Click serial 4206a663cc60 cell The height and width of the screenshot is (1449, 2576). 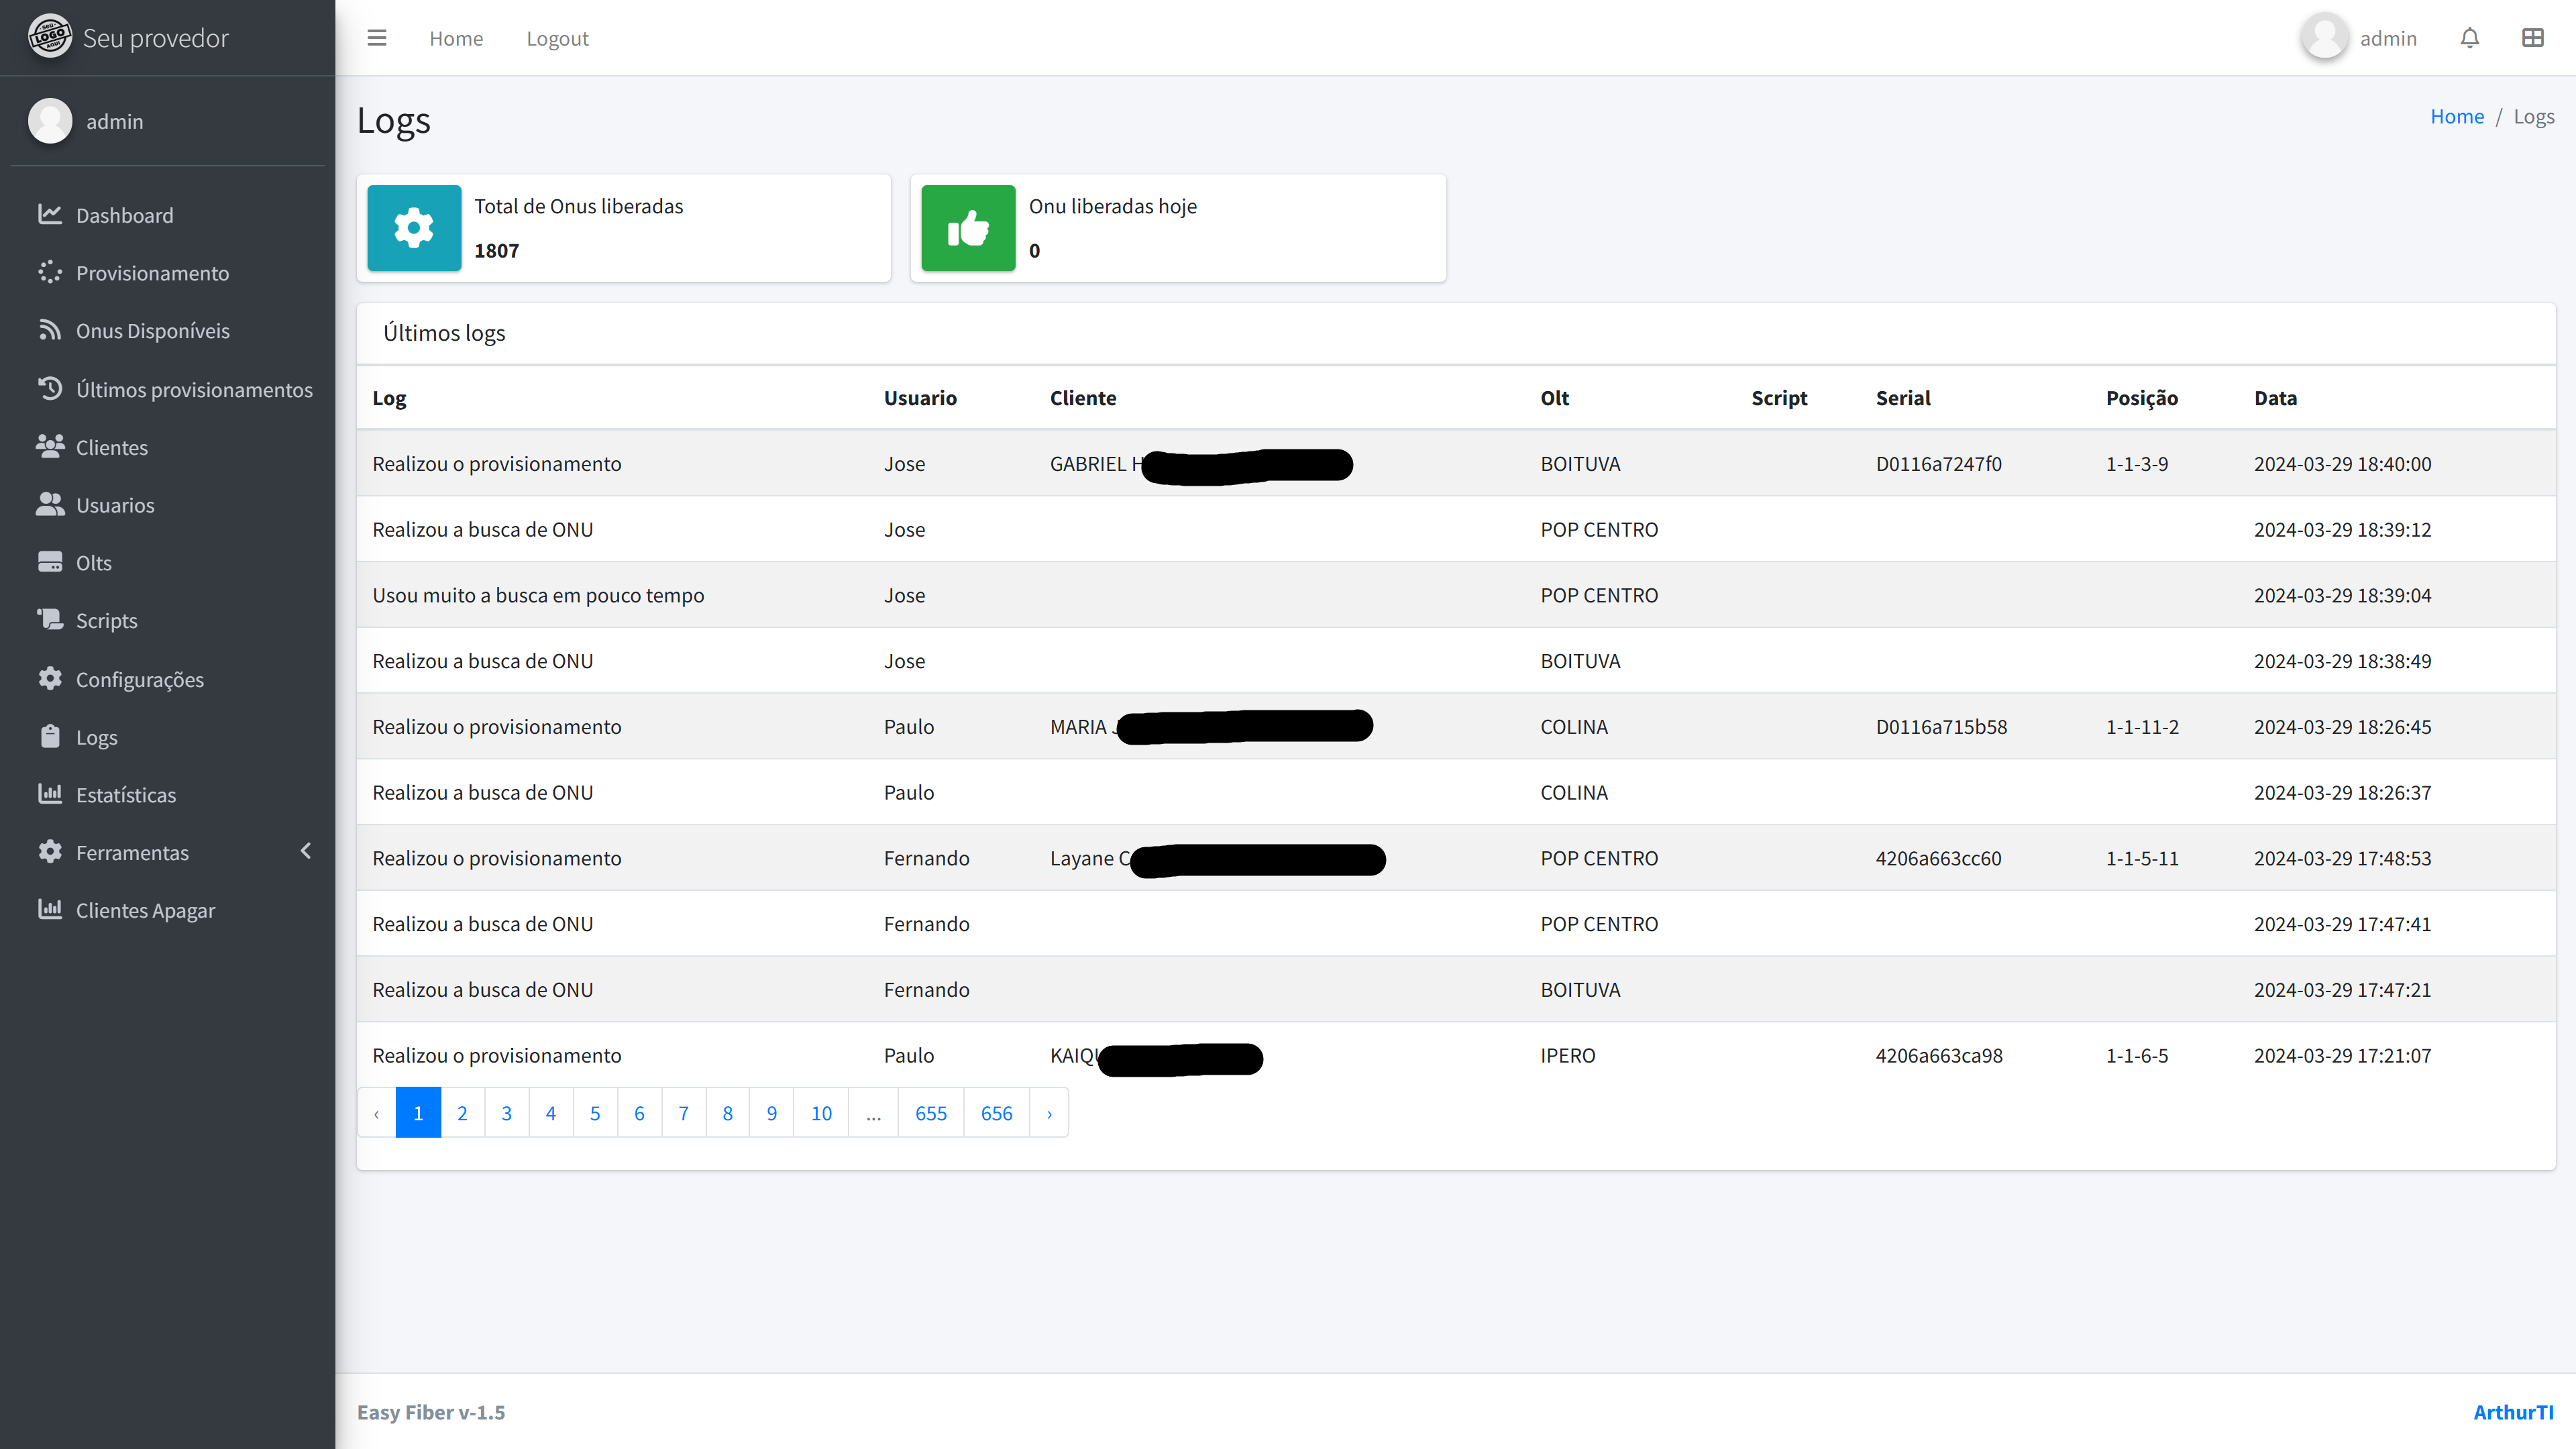pos(1938,857)
